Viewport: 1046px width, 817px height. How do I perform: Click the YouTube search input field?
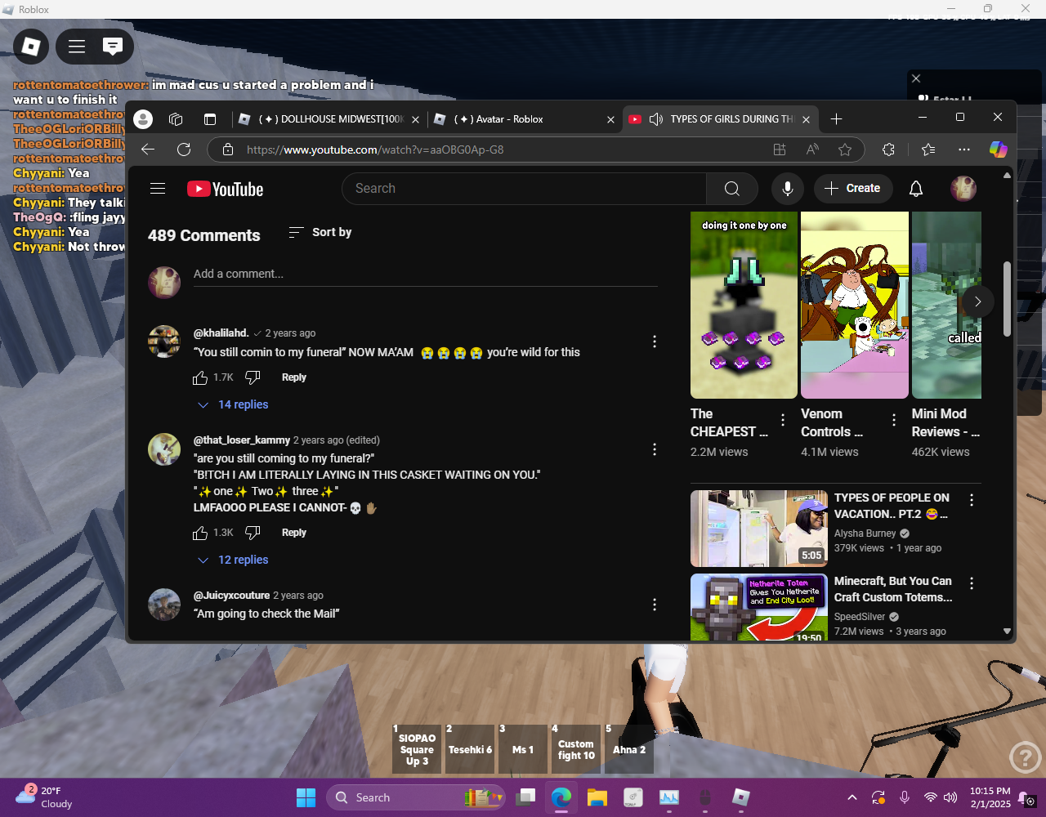click(x=524, y=189)
